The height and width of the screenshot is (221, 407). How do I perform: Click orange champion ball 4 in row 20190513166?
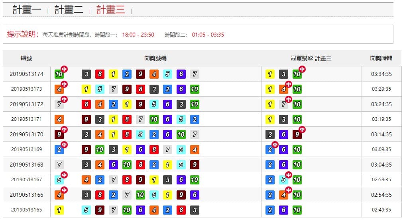click(59, 195)
